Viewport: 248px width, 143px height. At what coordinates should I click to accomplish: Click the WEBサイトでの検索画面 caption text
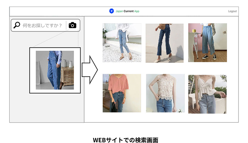(x=125, y=140)
